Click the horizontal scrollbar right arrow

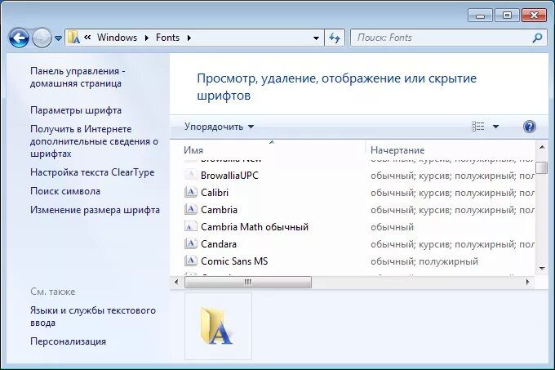coord(528,282)
